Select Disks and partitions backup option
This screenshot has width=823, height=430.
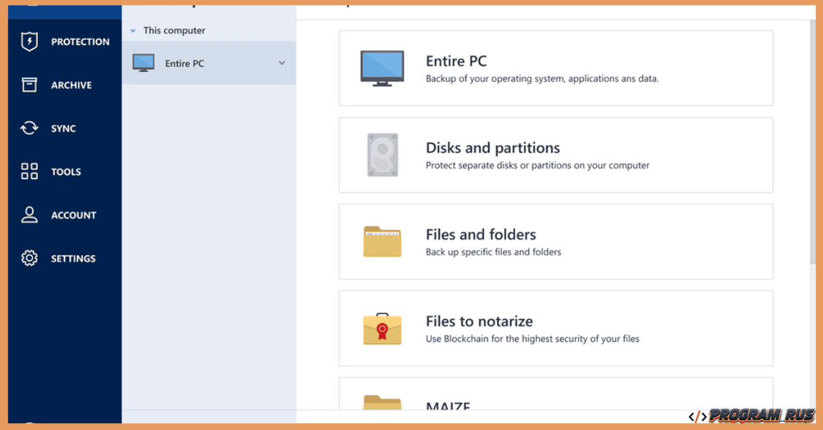pos(556,155)
